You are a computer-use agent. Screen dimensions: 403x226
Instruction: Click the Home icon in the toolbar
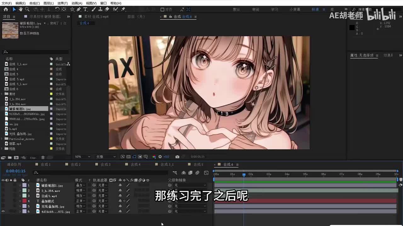point(6,9)
